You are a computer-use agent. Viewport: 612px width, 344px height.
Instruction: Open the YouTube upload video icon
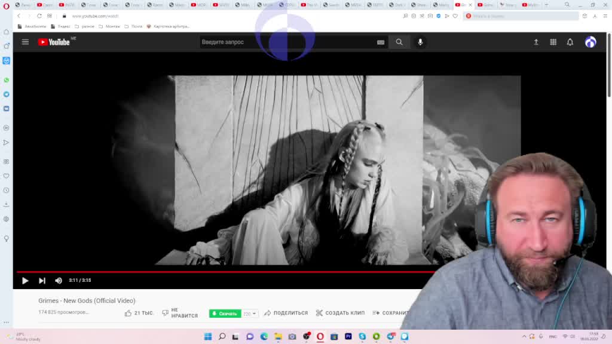(x=536, y=42)
